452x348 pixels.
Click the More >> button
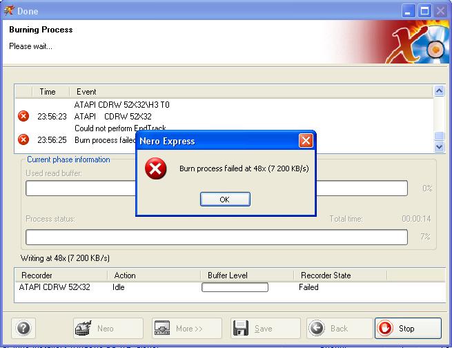187,328
